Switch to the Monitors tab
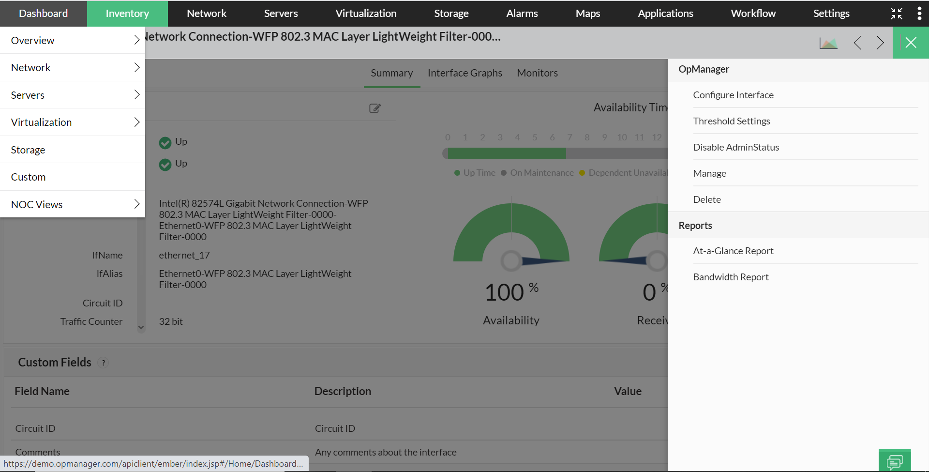This screenshot has height=472, width=929. click(538, 73)
